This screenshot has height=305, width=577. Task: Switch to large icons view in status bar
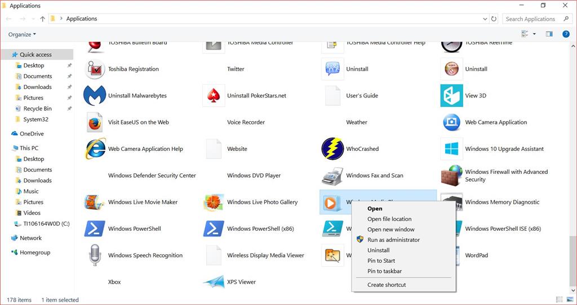coord(570,300)
